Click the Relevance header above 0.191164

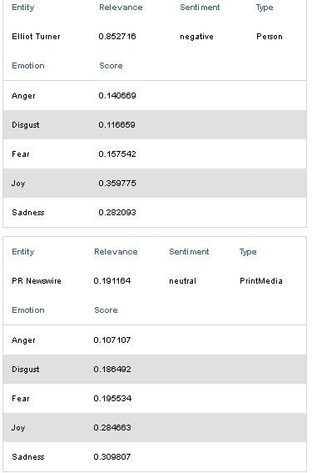pyautogui.click(x=116, y=252)
